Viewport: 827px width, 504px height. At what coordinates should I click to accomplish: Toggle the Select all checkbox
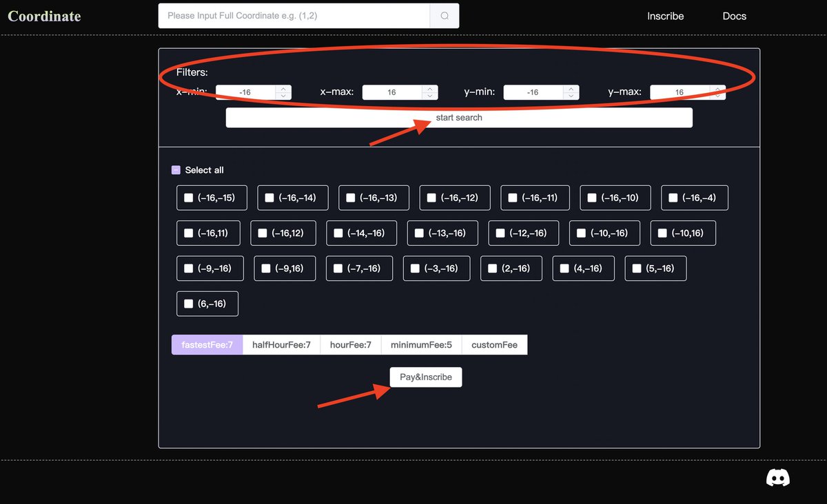coord(176,170)
